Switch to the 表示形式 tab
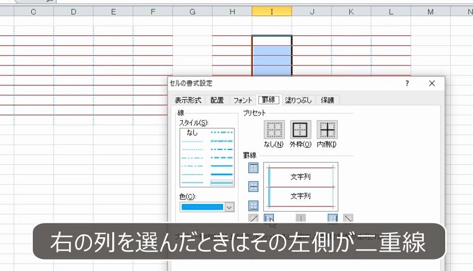Viewport: 473px width, 271px height. (188, 100)
